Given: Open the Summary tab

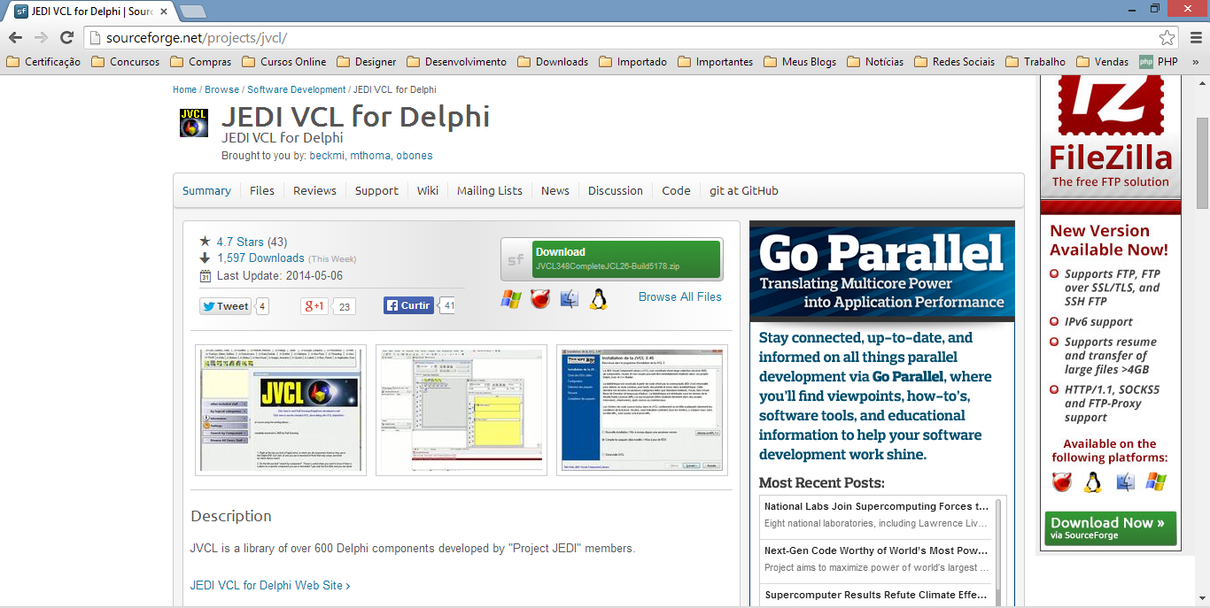Looking at the screenshot, I should [x=206, y=190].
